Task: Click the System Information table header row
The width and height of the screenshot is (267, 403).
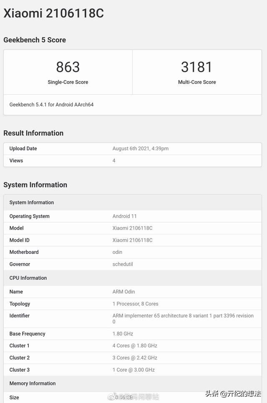Action: point(133,203)
